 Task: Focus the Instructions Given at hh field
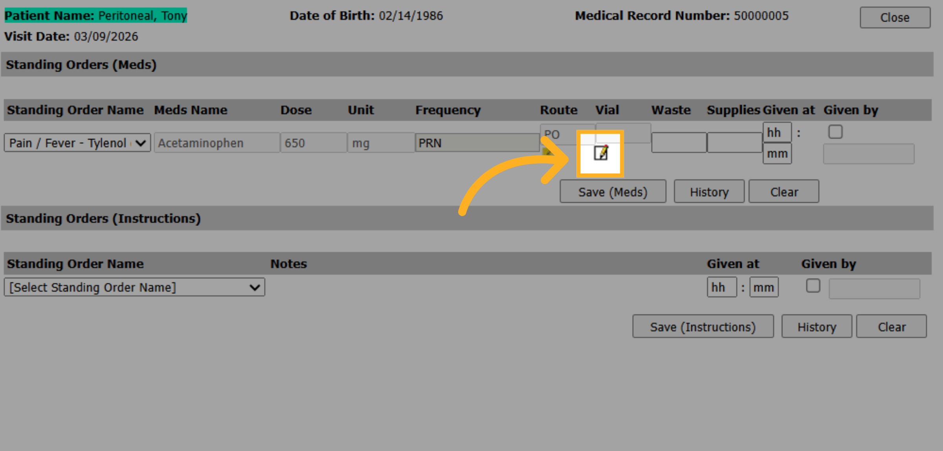[x=722, y=287]
